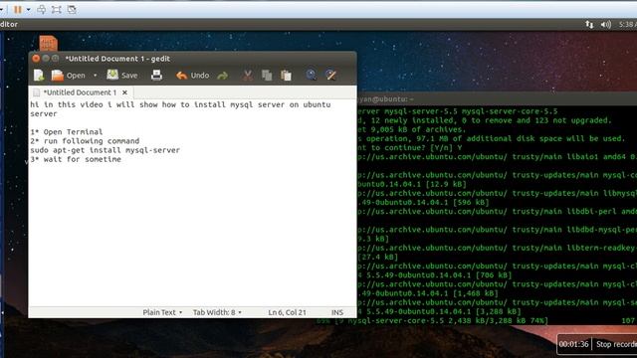Open Find and Replace icon
The image size is (637, 358).
[330, 75]
